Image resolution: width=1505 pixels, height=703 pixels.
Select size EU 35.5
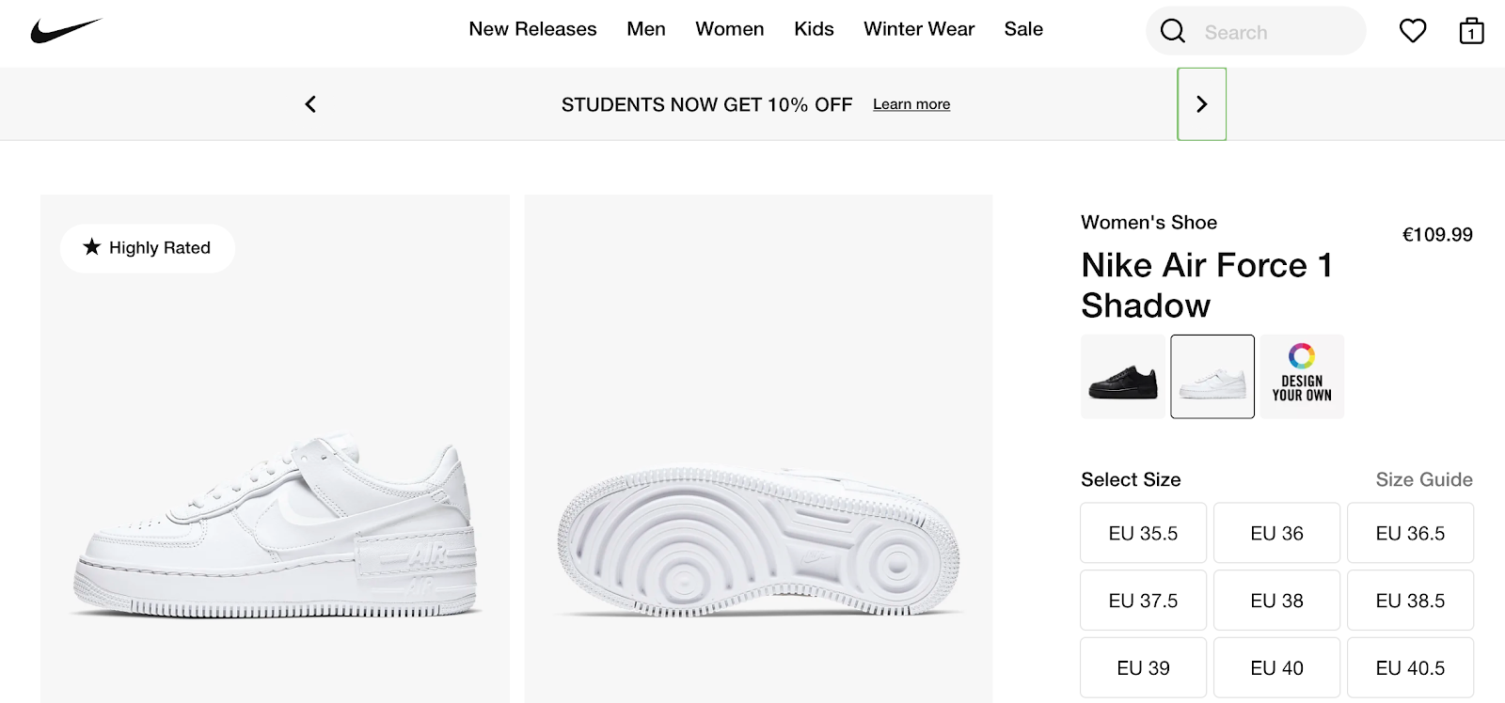(x=1143, y=533)
